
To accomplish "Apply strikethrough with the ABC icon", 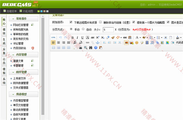I will tap(92, 38).
